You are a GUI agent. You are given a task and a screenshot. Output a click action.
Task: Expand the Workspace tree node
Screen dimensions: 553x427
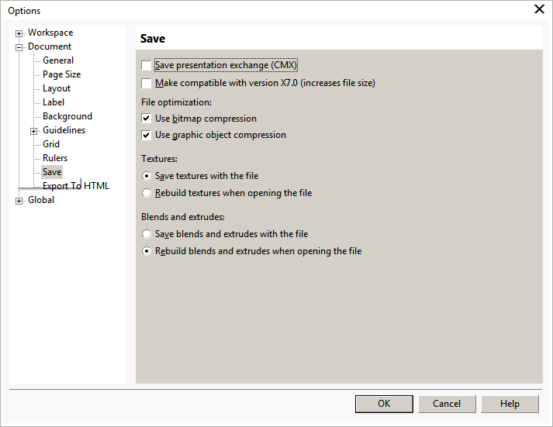(x=19, y=33)
